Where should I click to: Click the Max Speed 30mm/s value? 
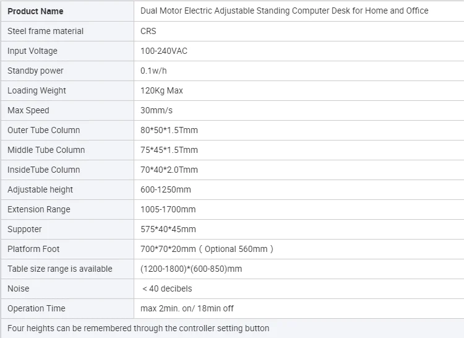[157, 110]
